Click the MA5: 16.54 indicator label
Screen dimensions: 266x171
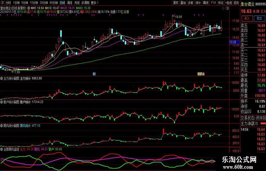click(x=37, y=8)
